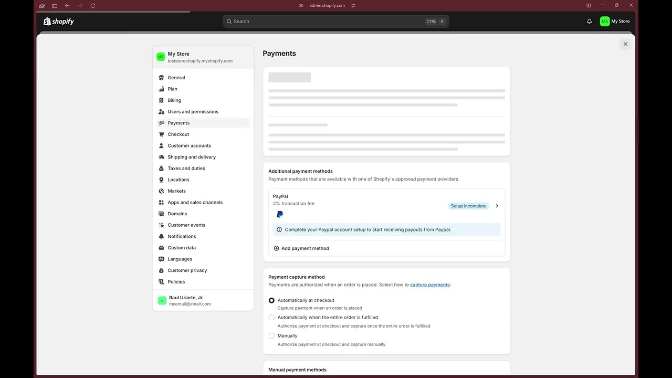Screen dimensions: 672x378
Task: Click the link icon before the URL
Action: click(x=301, y=6)
